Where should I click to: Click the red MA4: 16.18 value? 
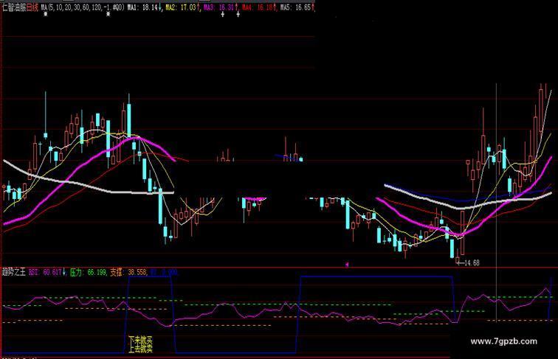pyautogui.click(x=259, y=7)
